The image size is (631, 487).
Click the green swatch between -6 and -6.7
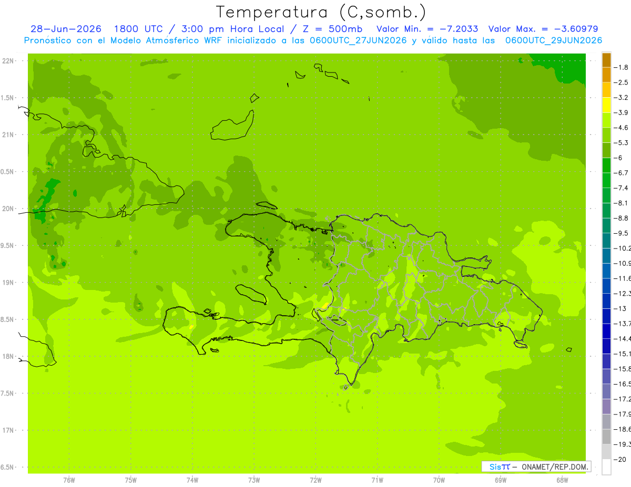(x=606, y=165)
